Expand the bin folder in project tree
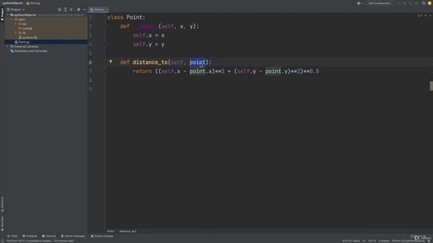433x243 pixels. [16, 24]
